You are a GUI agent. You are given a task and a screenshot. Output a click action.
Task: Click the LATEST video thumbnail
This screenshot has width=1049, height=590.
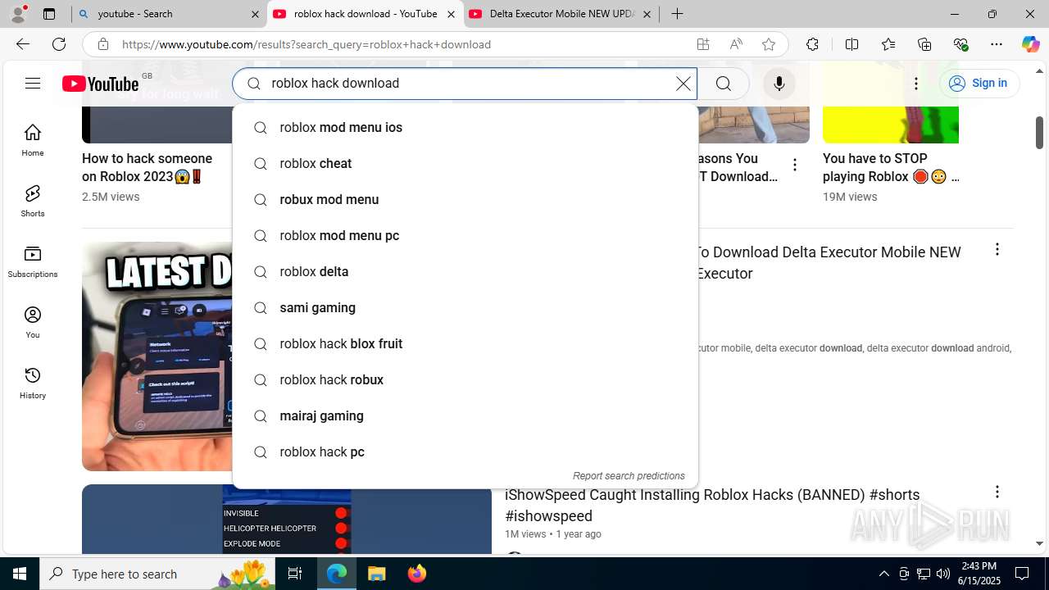(157, 356)
